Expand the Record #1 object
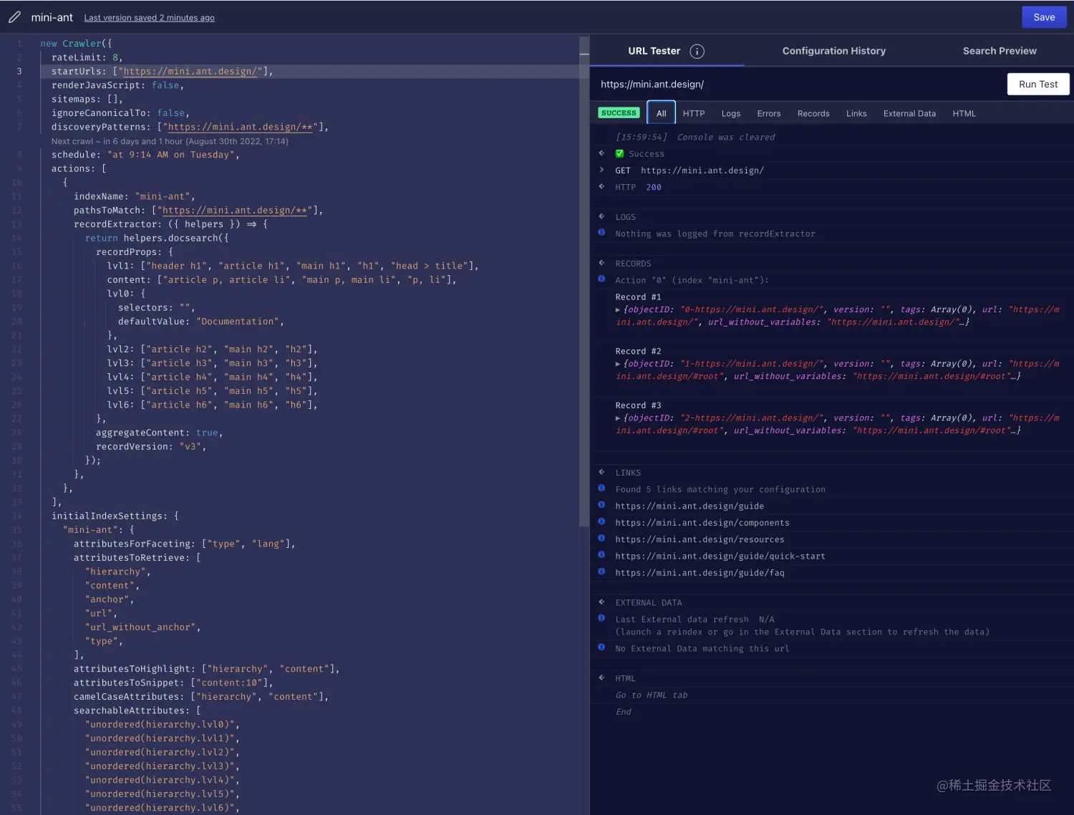 point(618,309)
